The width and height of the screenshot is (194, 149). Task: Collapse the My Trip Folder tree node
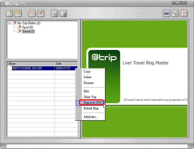[x=10, y=23]
